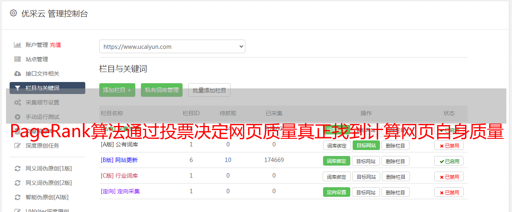Click the 174669 collected count
This screenshot has height=212, width=512.
pos(274,160)
